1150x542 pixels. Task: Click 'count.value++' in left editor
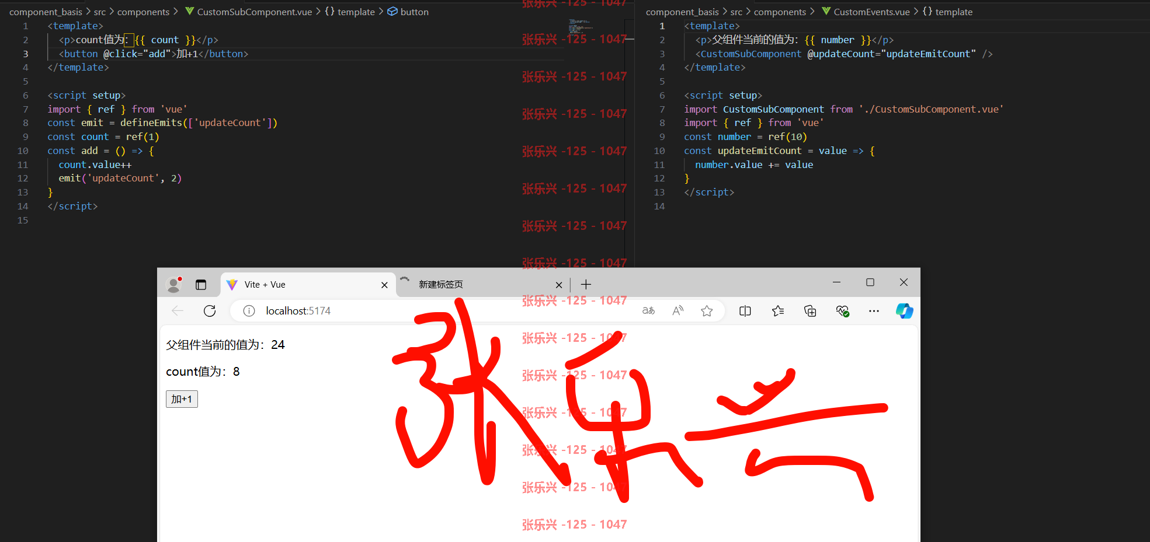[95, 165]
